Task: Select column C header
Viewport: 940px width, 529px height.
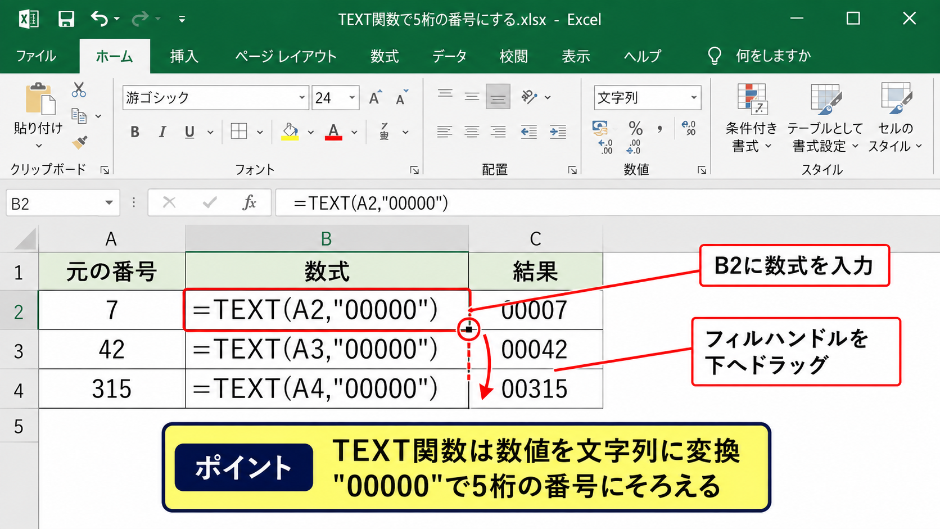Action: [x=535, y=239]
